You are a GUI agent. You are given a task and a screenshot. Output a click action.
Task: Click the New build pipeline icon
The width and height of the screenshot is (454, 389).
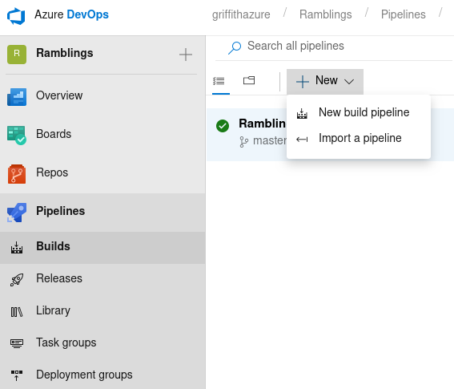(302, 113)
